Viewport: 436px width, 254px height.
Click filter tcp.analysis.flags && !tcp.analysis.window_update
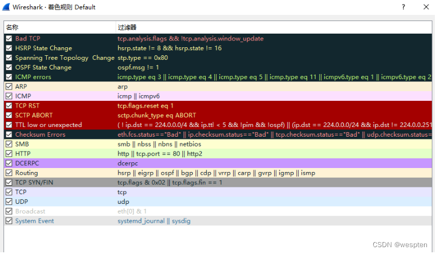point(190,38)
